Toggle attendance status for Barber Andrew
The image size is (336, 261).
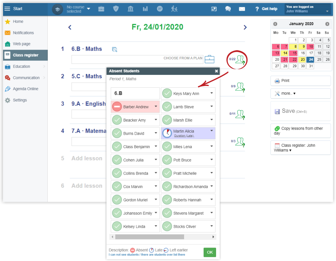[117, 107]
